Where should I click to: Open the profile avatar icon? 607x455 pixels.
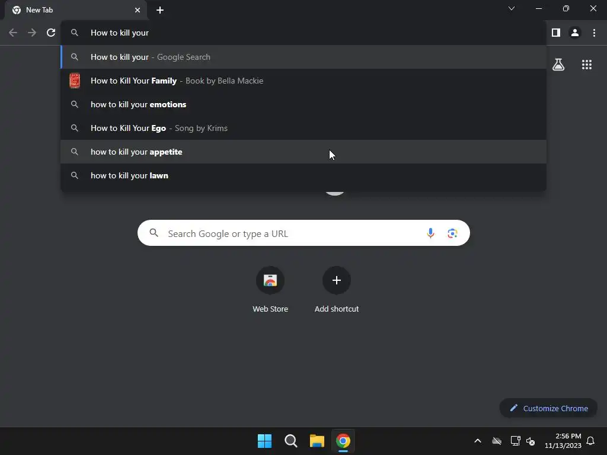[x=575, y=33]
